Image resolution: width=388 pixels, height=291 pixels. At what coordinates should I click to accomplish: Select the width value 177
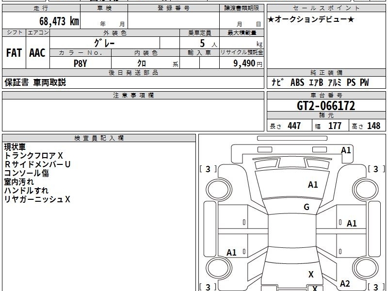335,126
